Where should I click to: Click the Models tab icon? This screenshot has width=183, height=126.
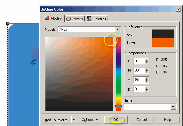(47, 18)
